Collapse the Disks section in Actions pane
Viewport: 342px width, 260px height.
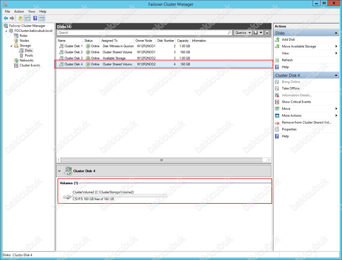point(336,33)
